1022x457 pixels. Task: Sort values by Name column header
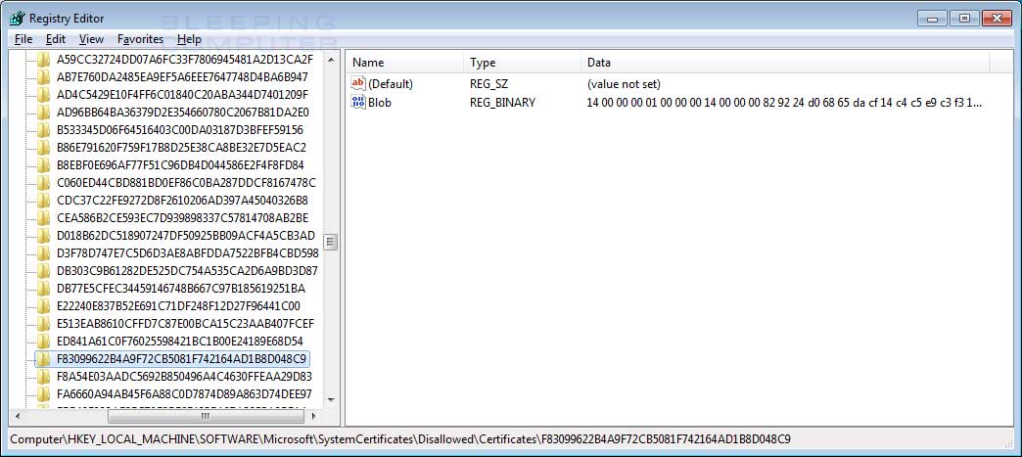click(404, 63)
